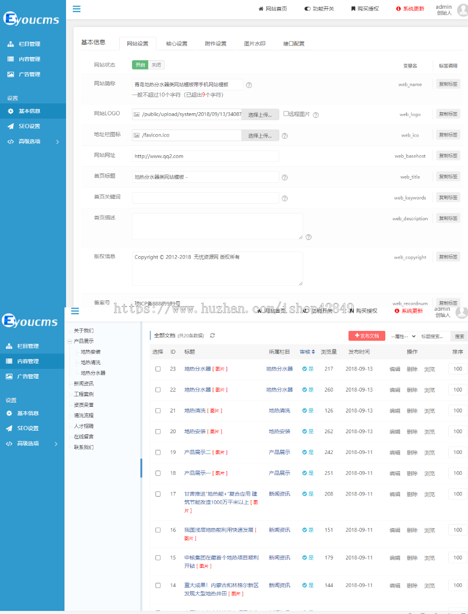Select checkbox for document ID 20 地热安装

click(158, 432)
